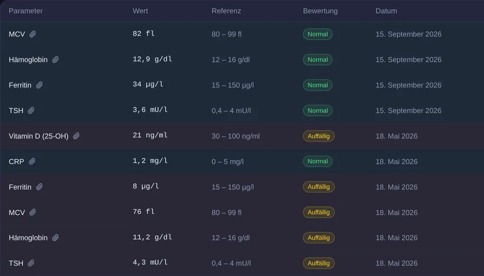Image resolution: width=484 pixels, height=276 pixels.
Task: Select the Vitamin D (25-OH) parameter name
Action: coord(39,136)
